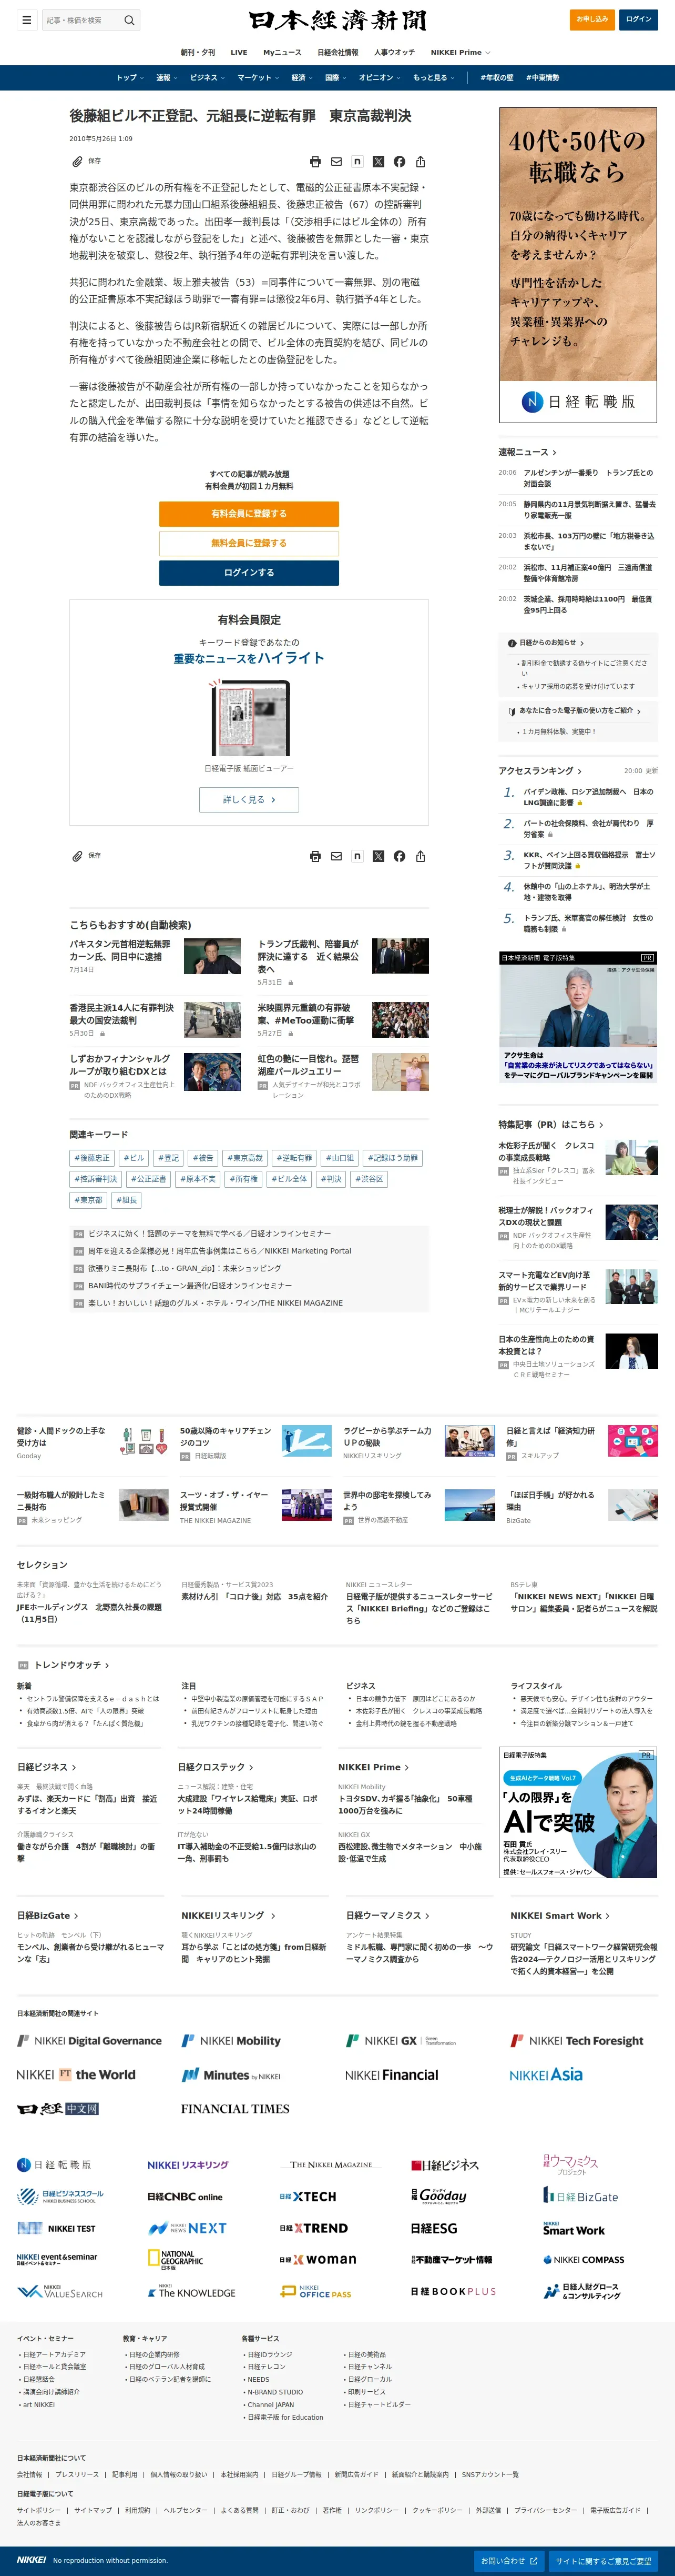Image resolution: width=675 pixels, height=2576 pixels.
Task: Click the magnifier search icon
Action: pos(129,20)
